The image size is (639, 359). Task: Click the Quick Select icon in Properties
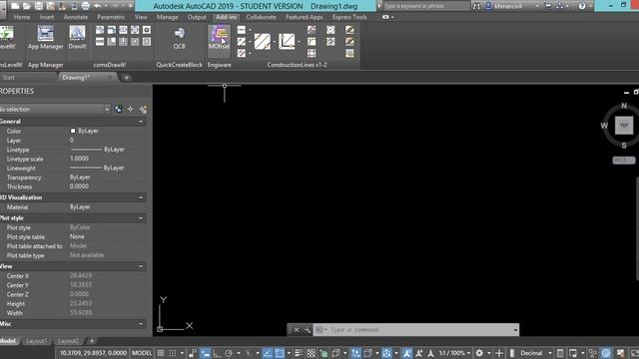pyautogui.click(x=143, y=109)
